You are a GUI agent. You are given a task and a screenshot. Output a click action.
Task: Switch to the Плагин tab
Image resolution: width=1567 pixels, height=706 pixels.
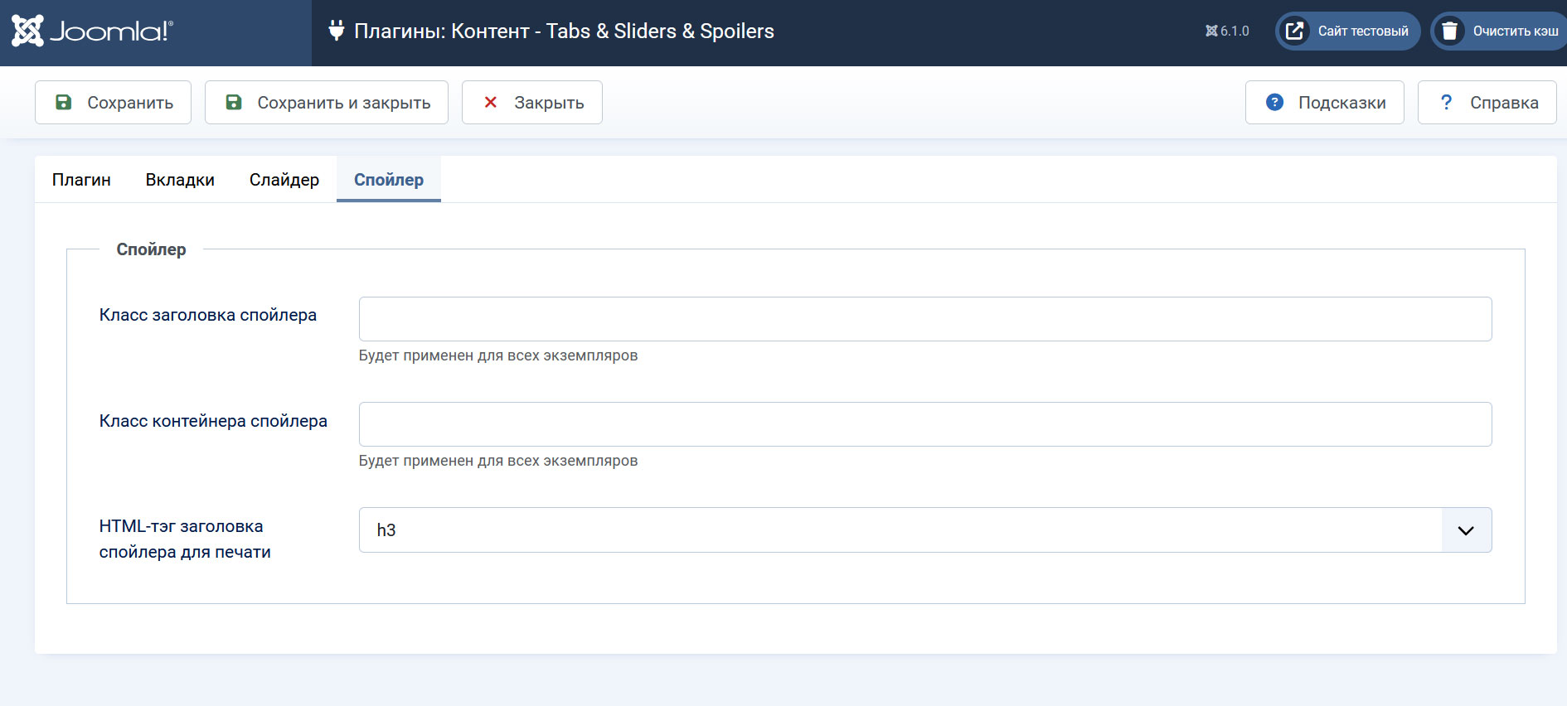pos(81,180)
